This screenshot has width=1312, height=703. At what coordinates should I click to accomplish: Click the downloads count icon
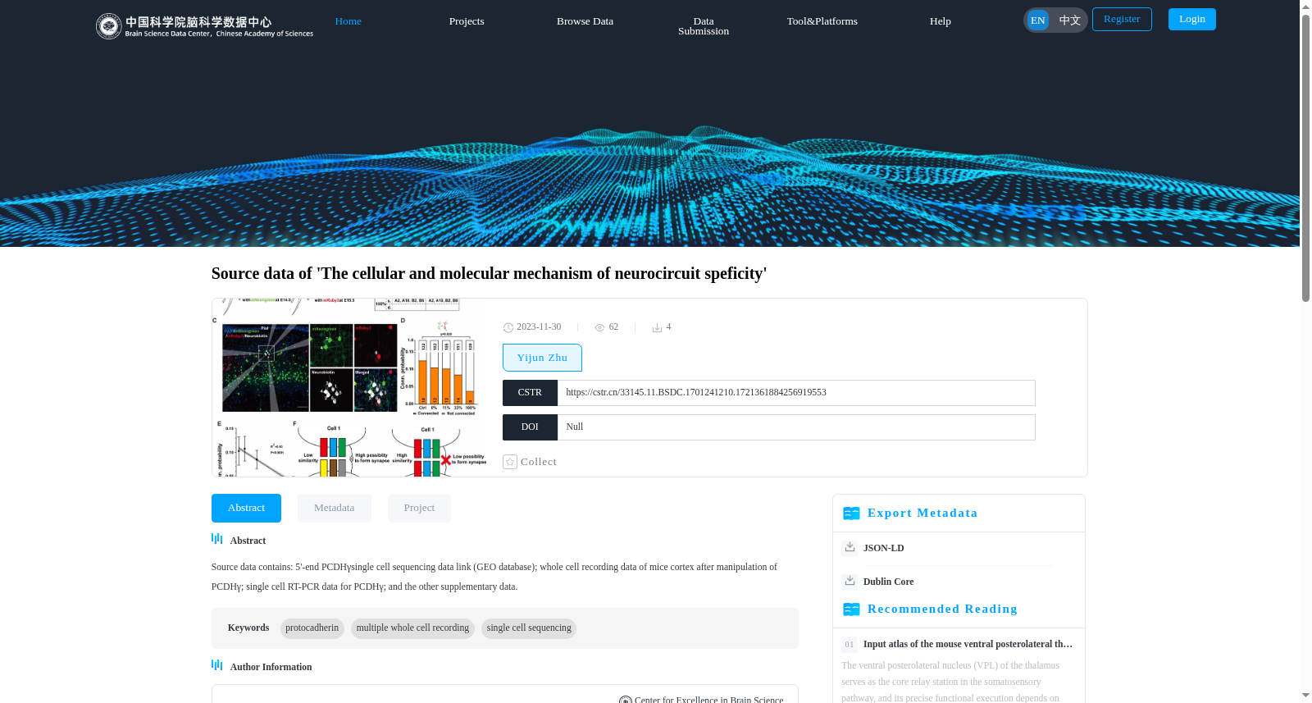pos(657,327)
